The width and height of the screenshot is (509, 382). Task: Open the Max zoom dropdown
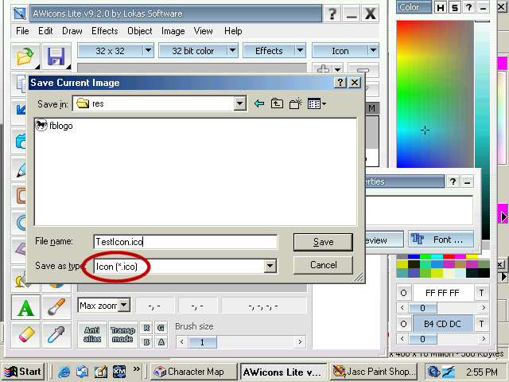click(x=124, y=306)
